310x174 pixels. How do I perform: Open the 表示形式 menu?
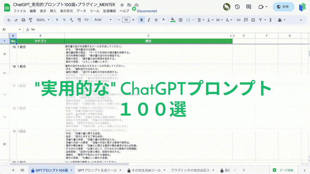click(x=67, y=11)
